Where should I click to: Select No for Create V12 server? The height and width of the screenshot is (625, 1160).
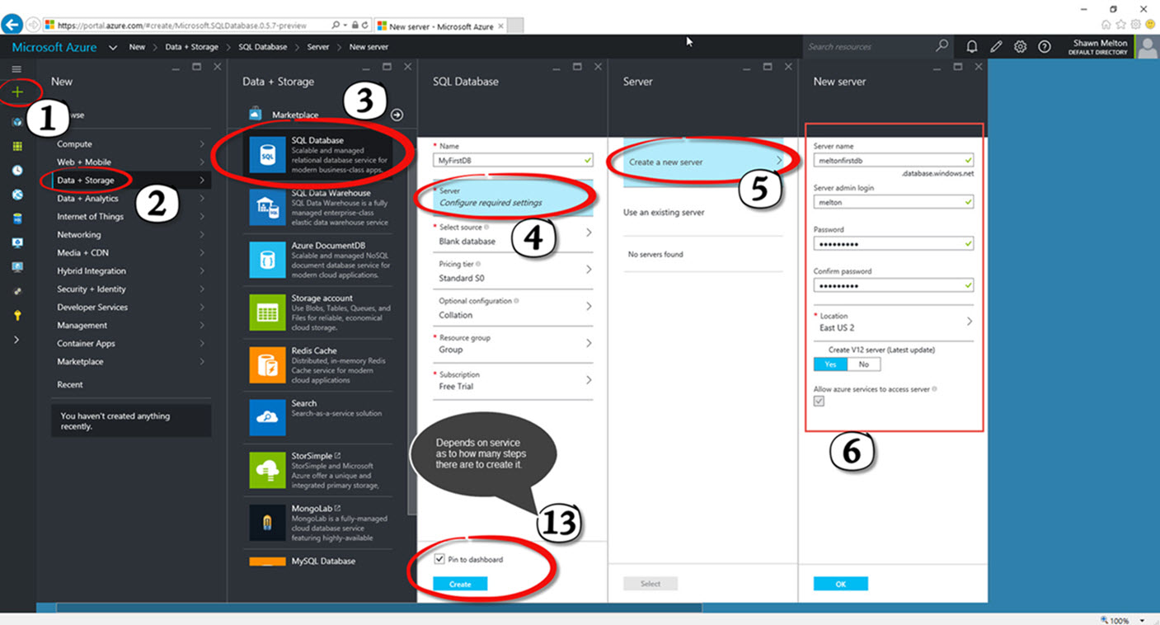(x=864, y=364)
